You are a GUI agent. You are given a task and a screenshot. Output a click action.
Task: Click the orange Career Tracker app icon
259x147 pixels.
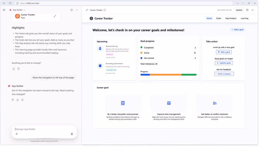point(17,16)
